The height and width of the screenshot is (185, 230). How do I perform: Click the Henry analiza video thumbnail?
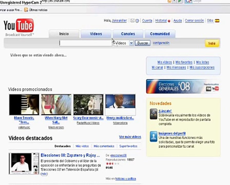120,105
